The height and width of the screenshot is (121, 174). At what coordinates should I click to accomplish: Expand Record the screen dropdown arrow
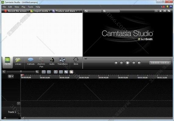28,11
